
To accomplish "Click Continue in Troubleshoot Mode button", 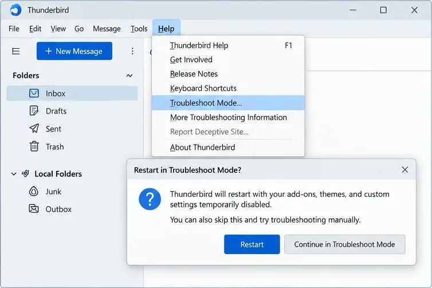I will [x=345, y=244].
